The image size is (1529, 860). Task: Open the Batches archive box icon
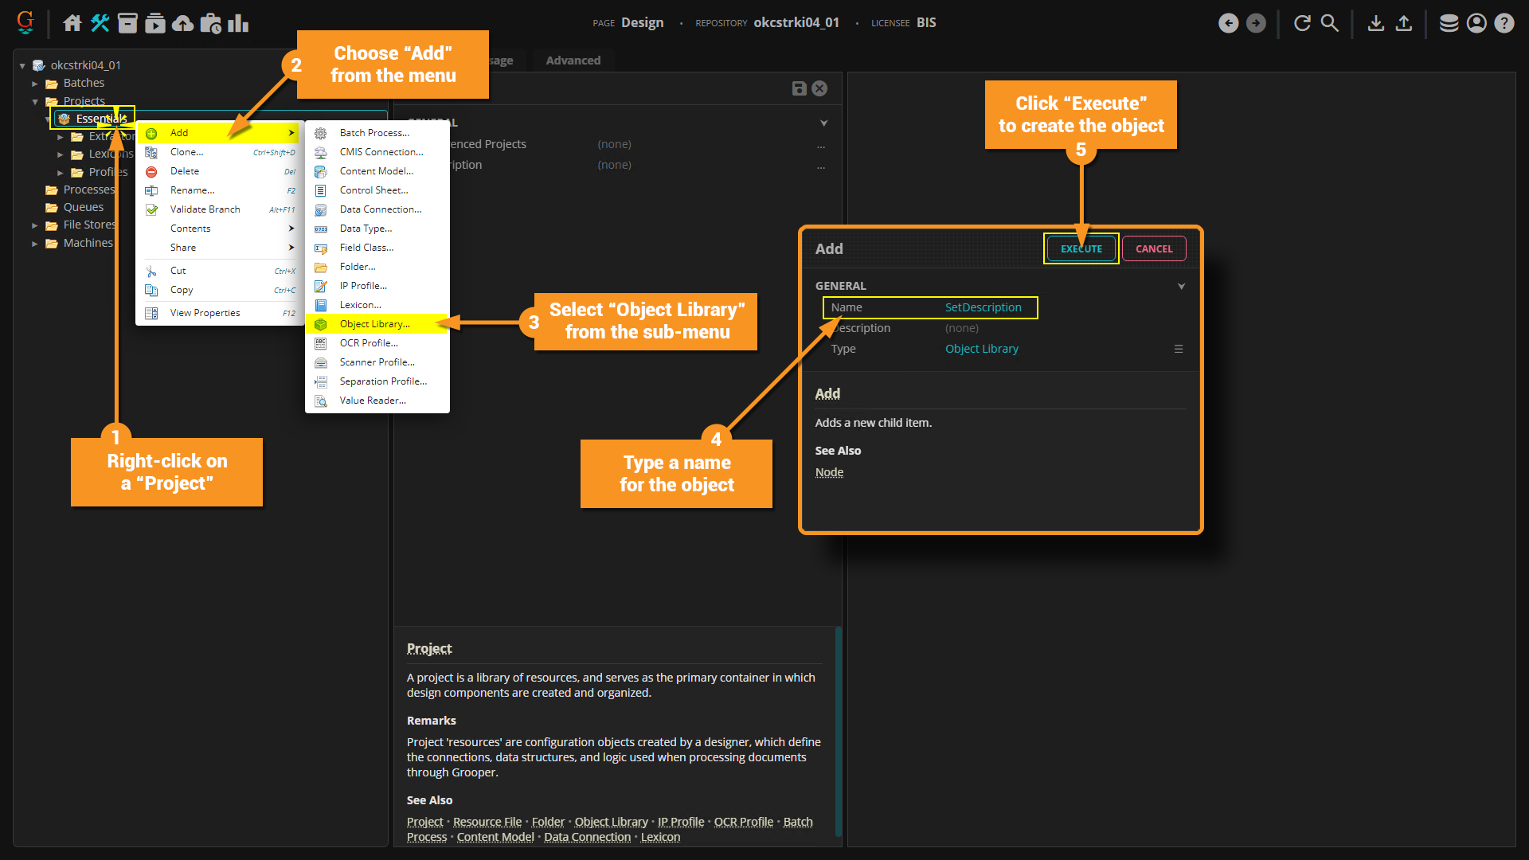127,23
